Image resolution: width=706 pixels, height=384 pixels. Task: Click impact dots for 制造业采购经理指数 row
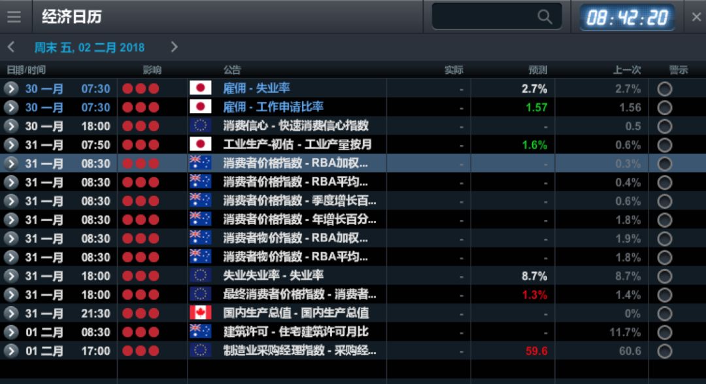[x=141, y=351]
